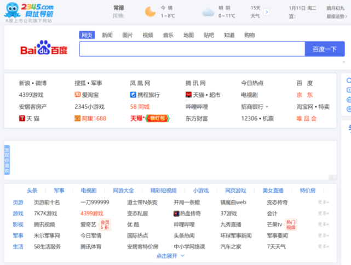
Task: Switch to the 音乐 search tab
Action: pos(168,35)
